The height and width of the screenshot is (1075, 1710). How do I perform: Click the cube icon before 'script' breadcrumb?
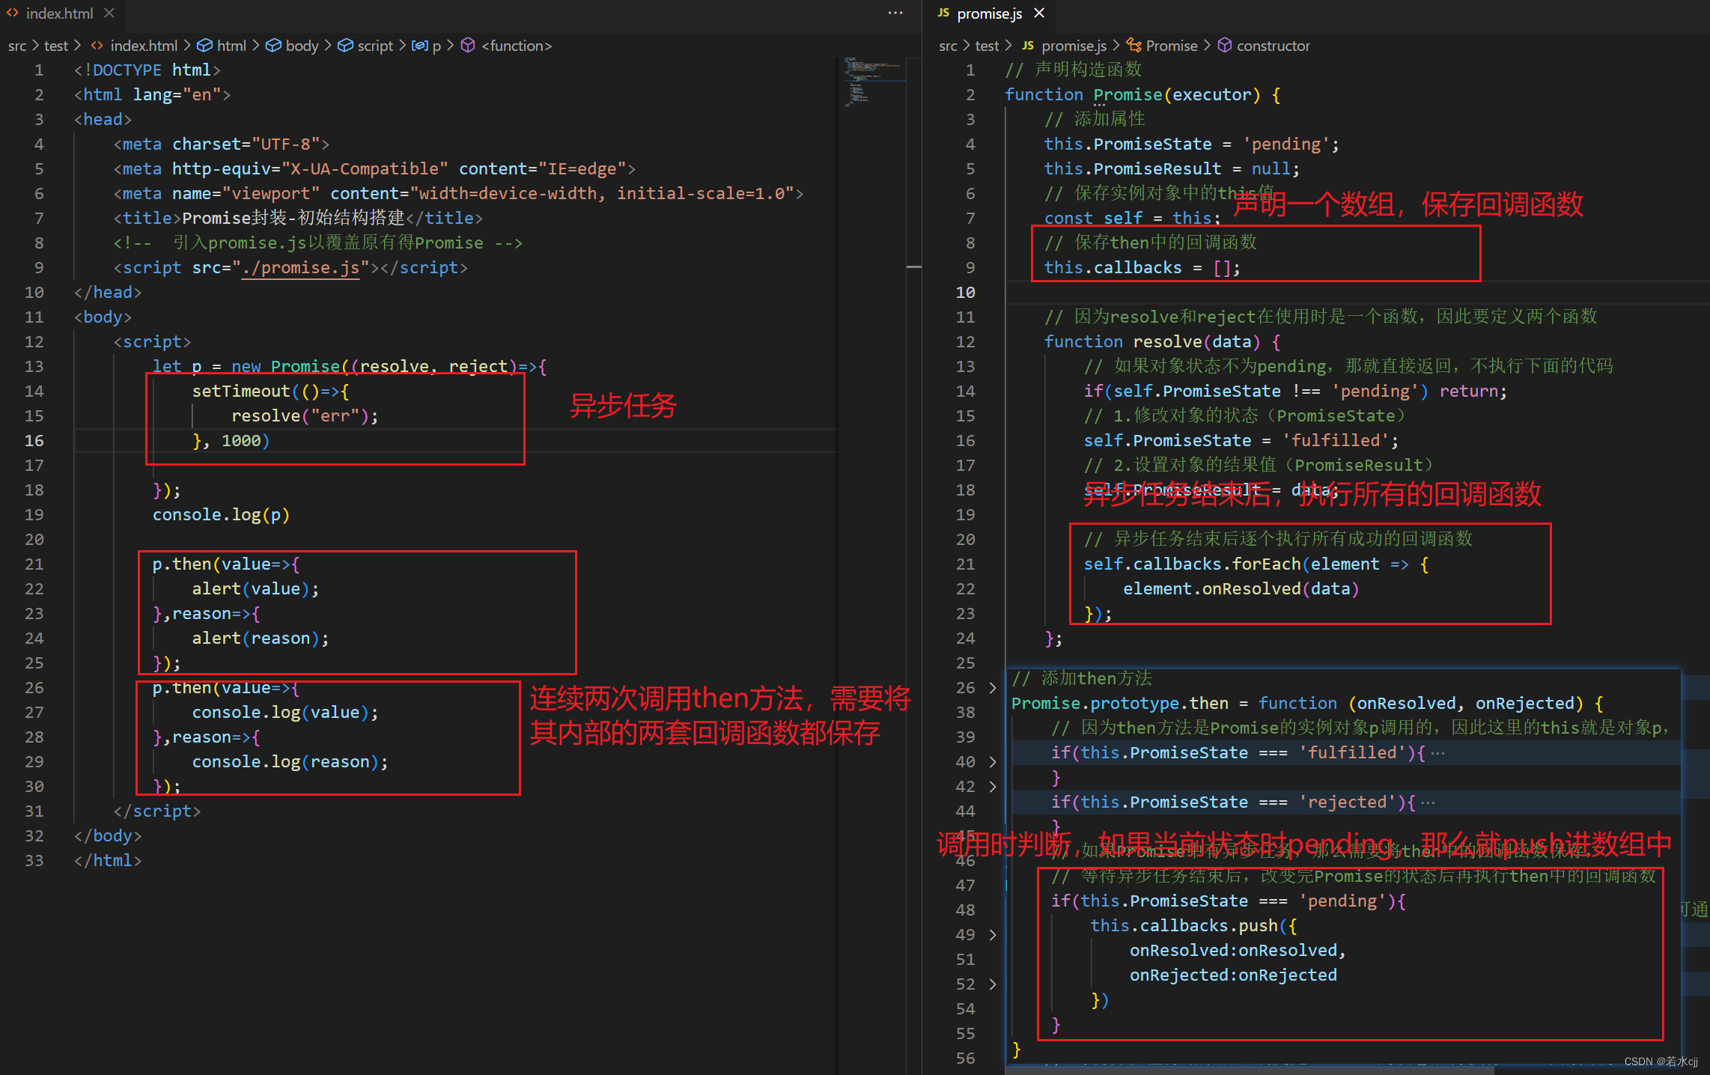(345, 46)
